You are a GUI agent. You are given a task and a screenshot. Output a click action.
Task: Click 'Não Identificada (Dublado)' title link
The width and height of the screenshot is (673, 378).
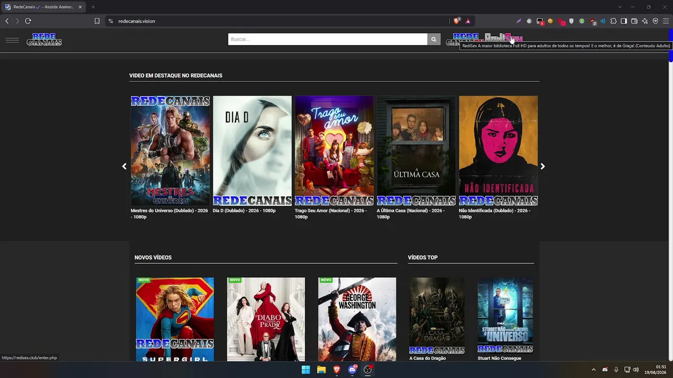[x=494, y=214]
